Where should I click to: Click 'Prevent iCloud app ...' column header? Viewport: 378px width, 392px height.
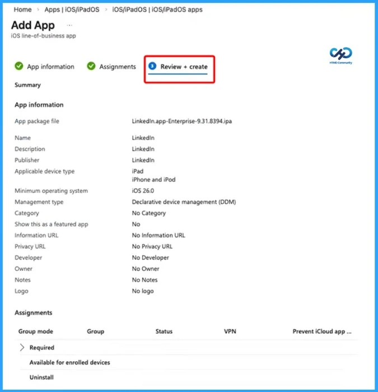(322, 331)
